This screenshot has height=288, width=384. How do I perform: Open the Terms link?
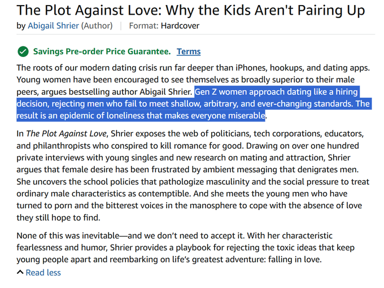click(189, 52)
